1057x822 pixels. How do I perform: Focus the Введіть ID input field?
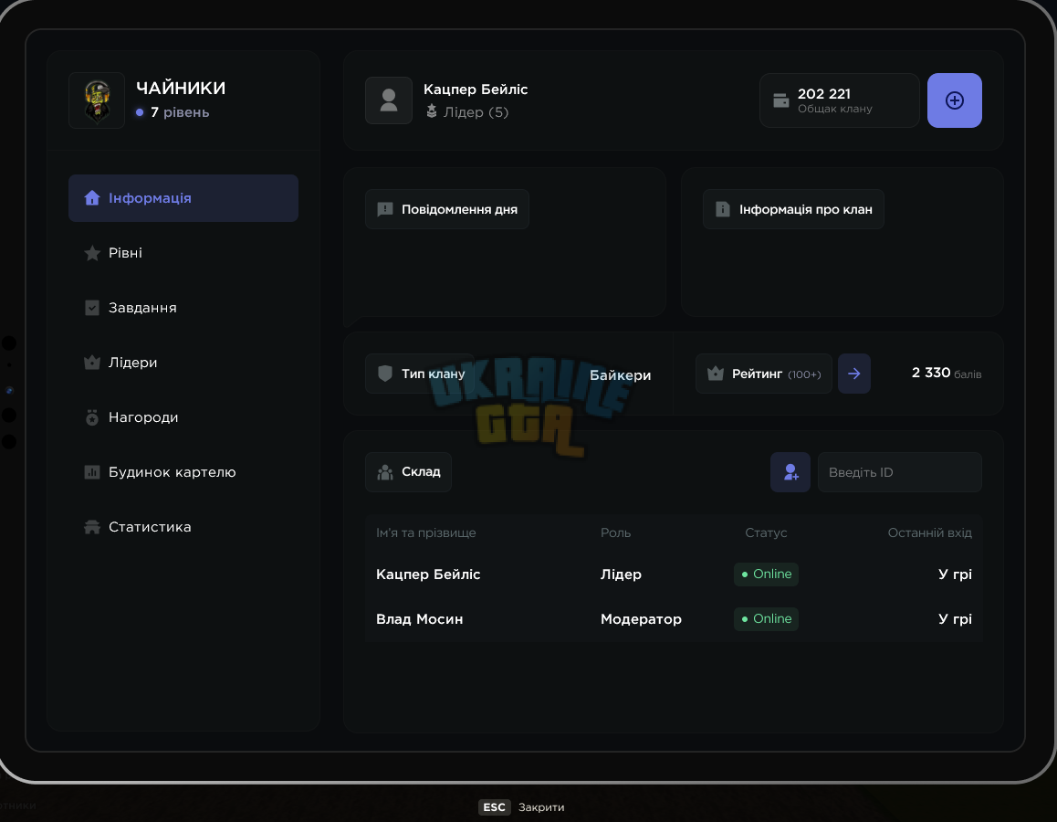(x=899, y=472)
